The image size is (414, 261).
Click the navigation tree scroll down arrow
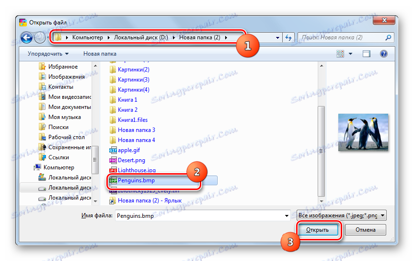pyautogui.click(x=95, y=202)
